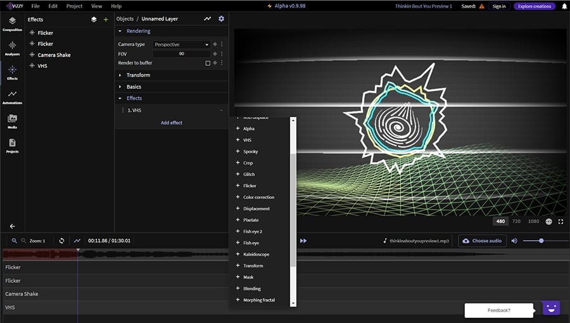Screen dimensions: 570x323
Task: Open the Effects sidebar panel
Action: pos(13,72)
